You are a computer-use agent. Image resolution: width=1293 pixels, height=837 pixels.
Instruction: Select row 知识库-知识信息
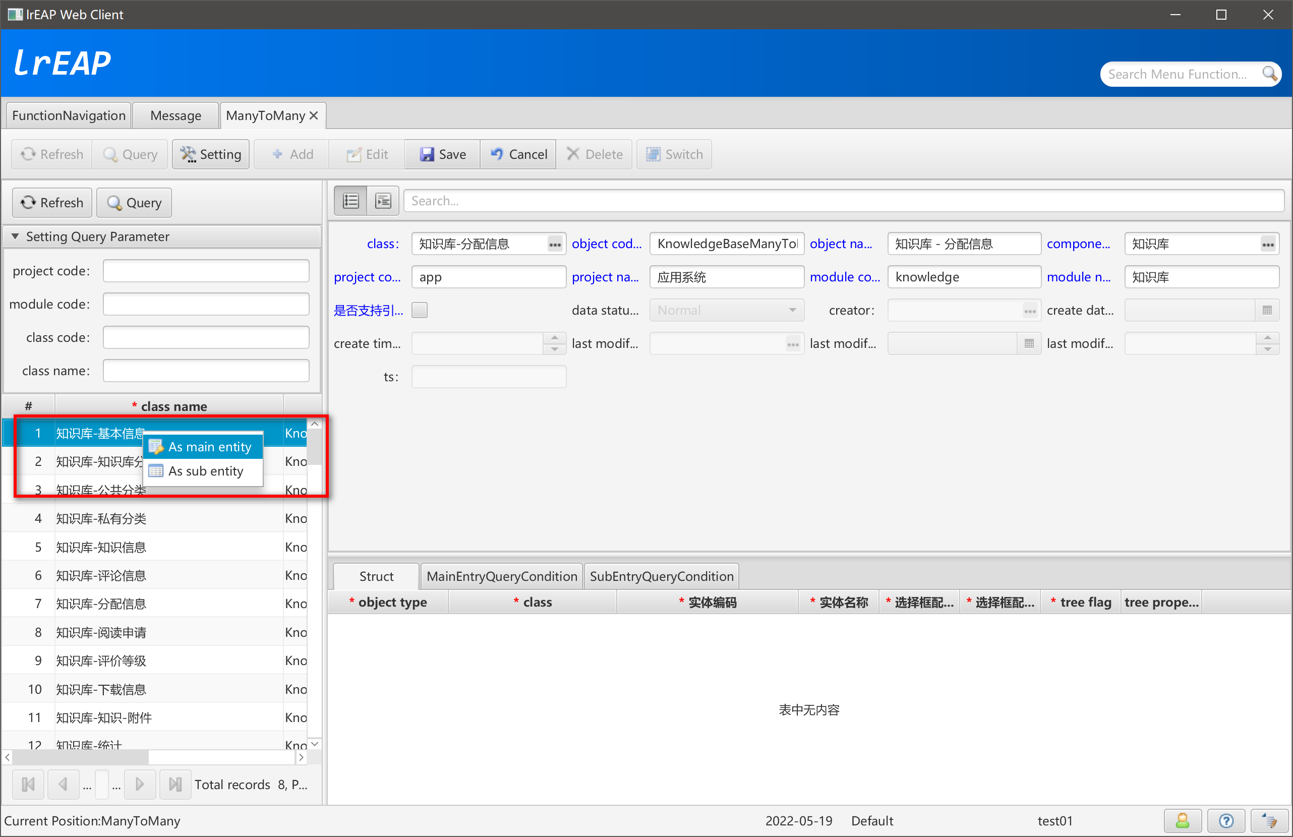point(154,547)
